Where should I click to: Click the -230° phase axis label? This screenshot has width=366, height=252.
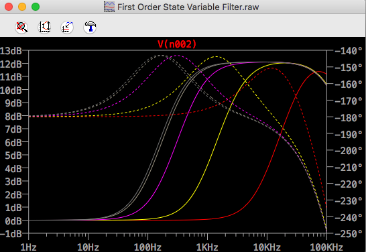pyautogui.click(x=349, y=200)
